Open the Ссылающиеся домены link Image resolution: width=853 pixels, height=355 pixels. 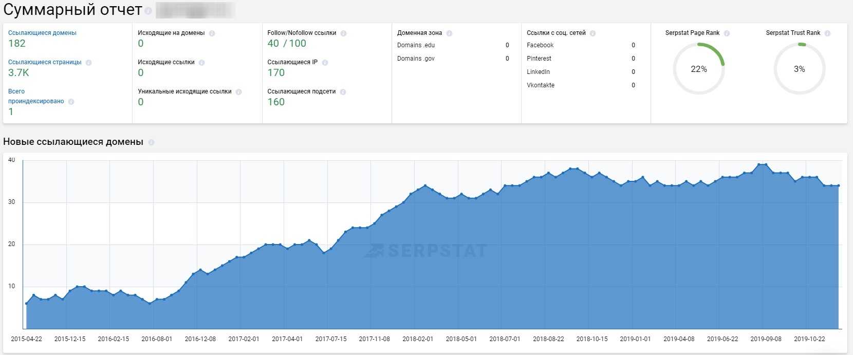click(x=42, y=33)
